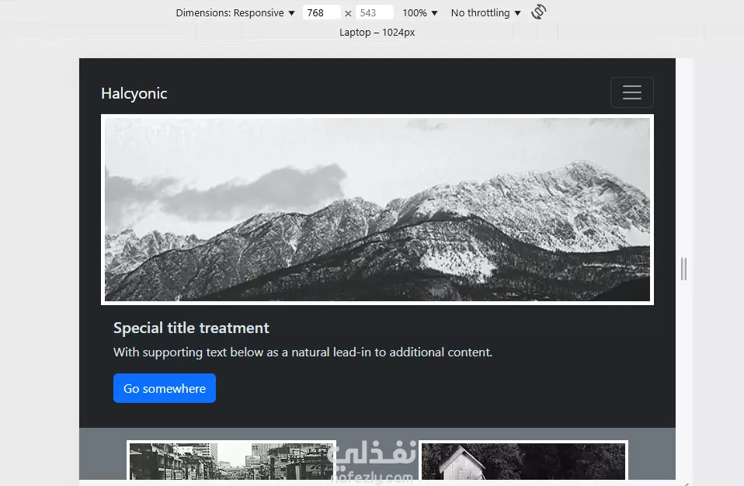This screenshot has width=744, height=486.
Task: Click the Halcyonic brand link
Action: point(134,93)
